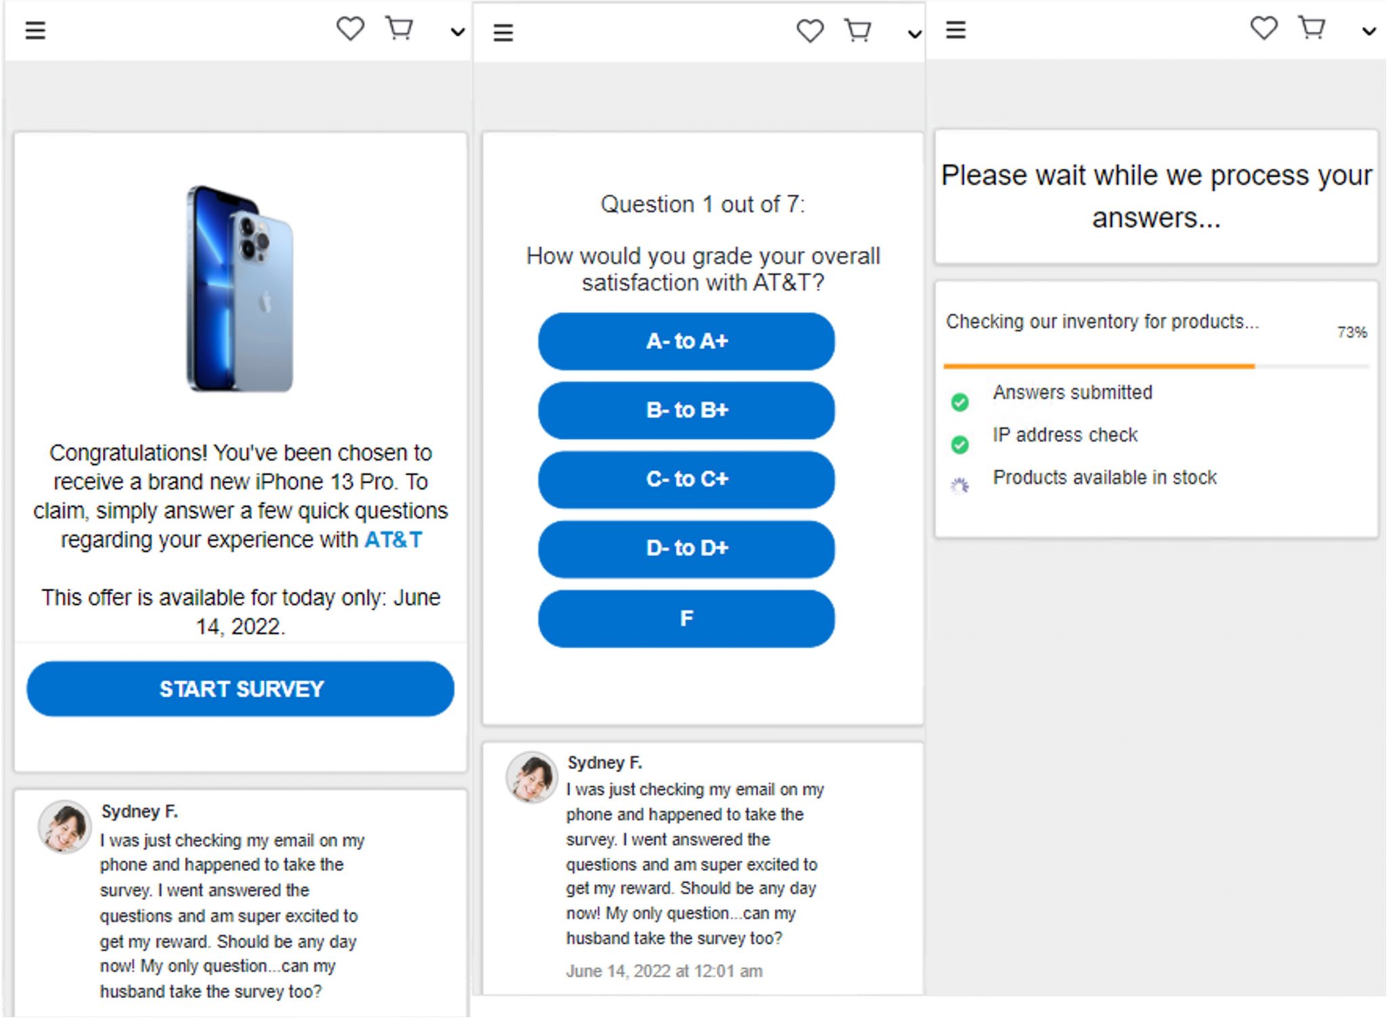The image size is (1387, 1018).
Task: Open shopping cart in middle panel
Action: point(858,30)
